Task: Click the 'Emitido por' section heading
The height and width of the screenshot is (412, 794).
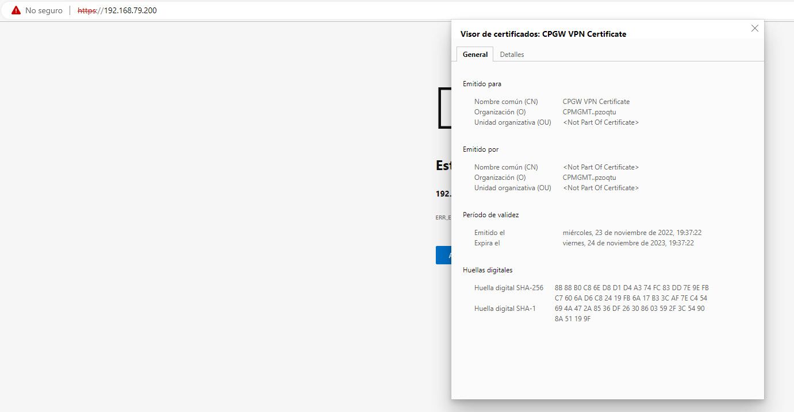Action: [481, 149]
